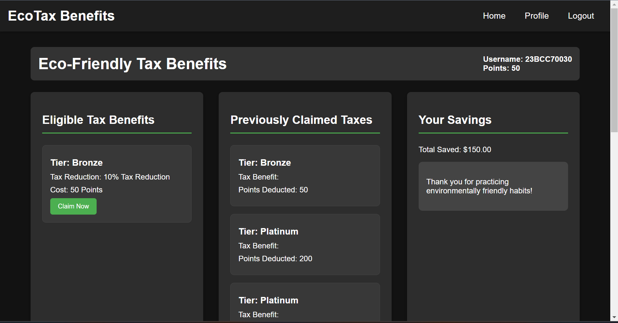
Task: Click "Tier: Bronze" under Previously Claimed Taxes
Action: 264,163
